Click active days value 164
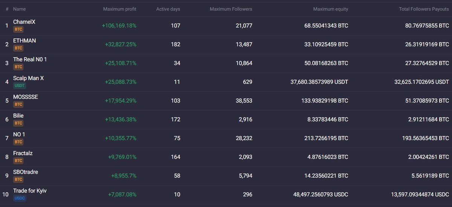Screen dimensions: 452x207 176,157
